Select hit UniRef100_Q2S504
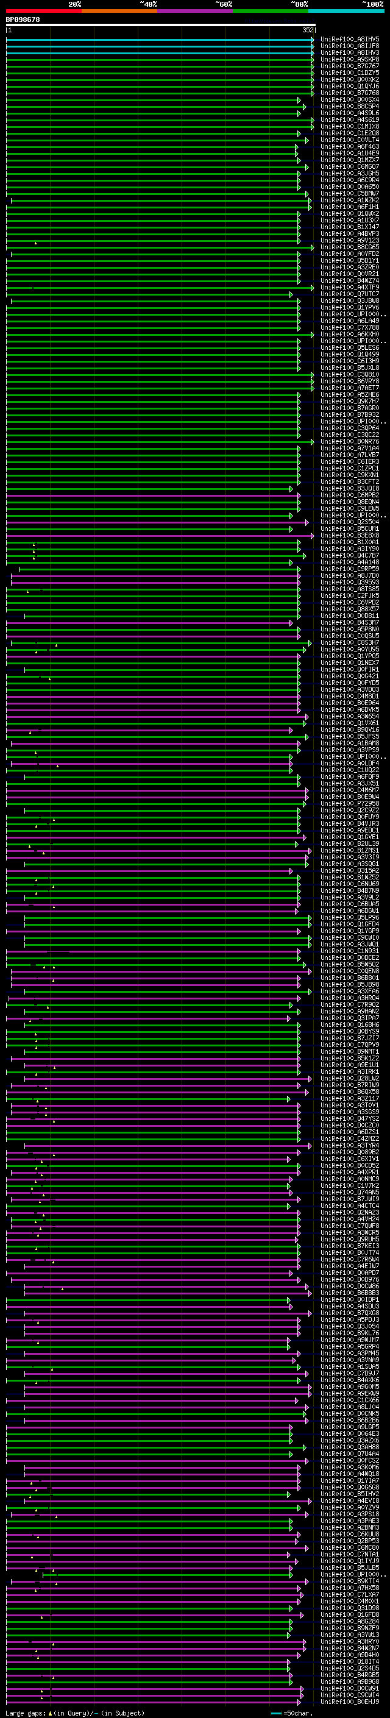Image resolution: width=390 pixels, height=1718 pixels. point(350,522)
